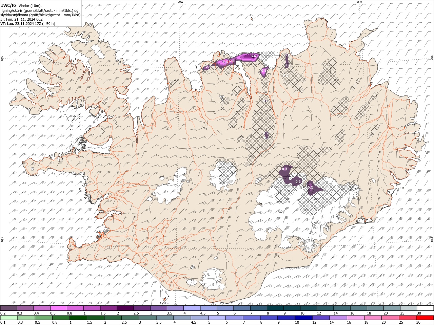The width and height of the screenshot is (434, 325).
Task: Click the '20W' longitude label
Action: tap(180, 2)
